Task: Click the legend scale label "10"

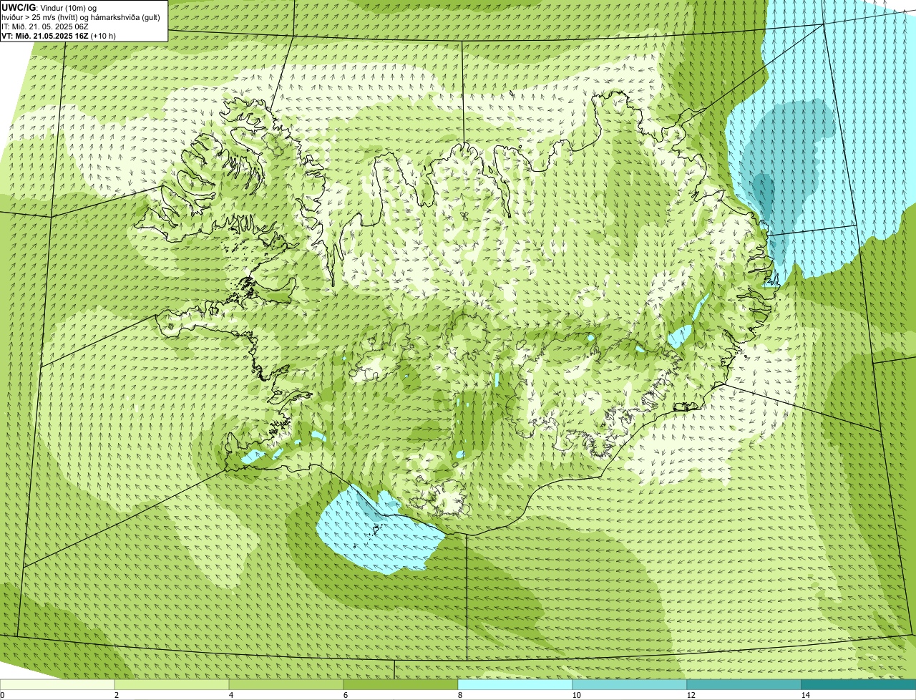Action: [576, 695]
